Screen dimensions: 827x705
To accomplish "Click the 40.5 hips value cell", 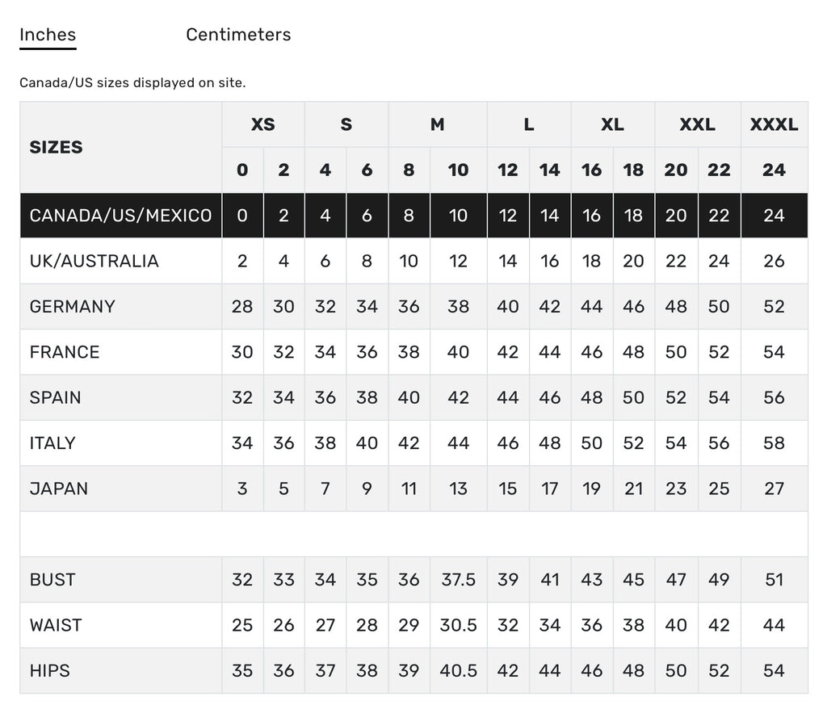I will click(x=459, y=671).
